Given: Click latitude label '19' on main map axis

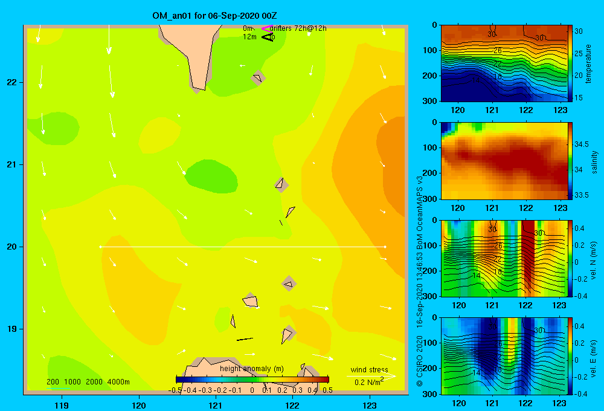Looking at the screenshot, I should pos(11,329).
